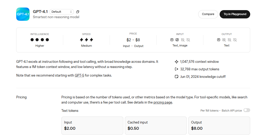Viewport: 263px width, 137px height.
Task: Enable the Batch API price toggle
Action: (247, 110)
